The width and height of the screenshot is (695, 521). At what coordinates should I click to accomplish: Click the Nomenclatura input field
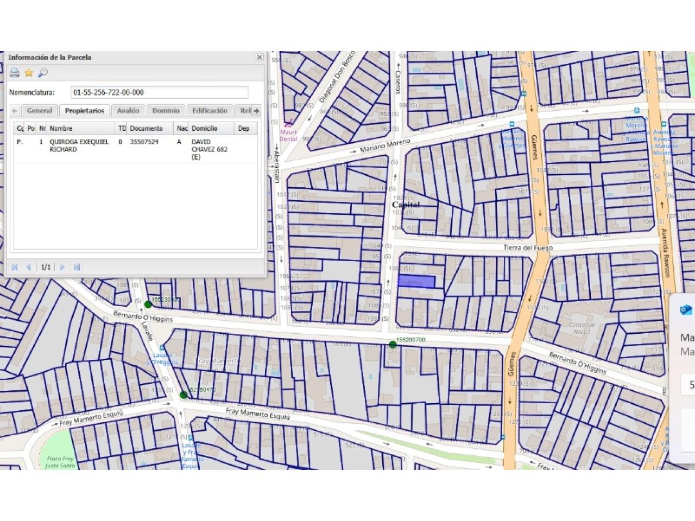click(160, 92)
